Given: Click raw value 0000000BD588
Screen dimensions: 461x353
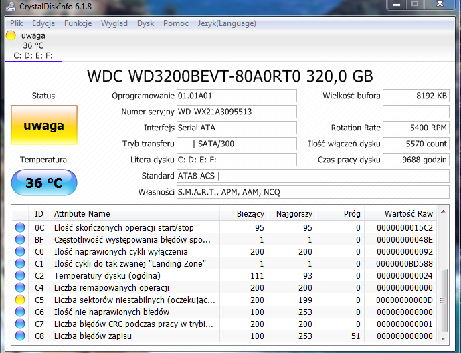Looking at the screenshot, I should tap(405, 263).
